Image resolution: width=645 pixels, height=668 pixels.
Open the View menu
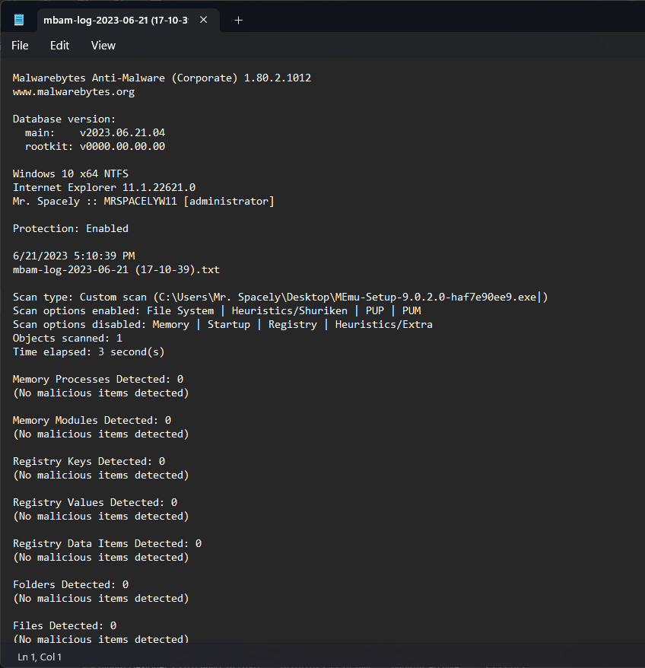click(x=103, y=46)
